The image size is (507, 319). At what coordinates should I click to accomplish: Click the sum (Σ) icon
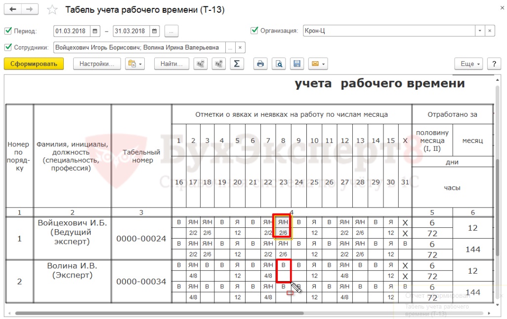(x=237, y=64)
